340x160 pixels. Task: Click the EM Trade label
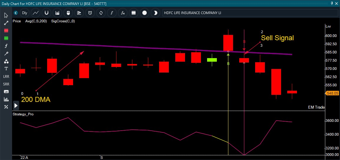316,107
